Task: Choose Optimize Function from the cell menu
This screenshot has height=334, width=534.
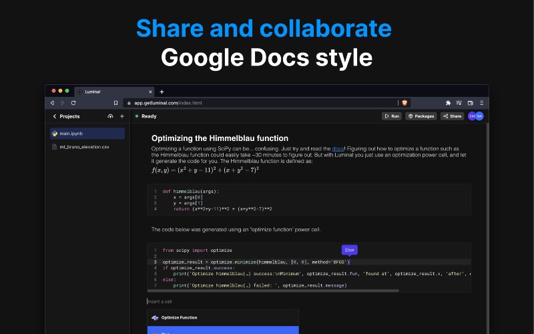Action: click(x=223, y=318)
